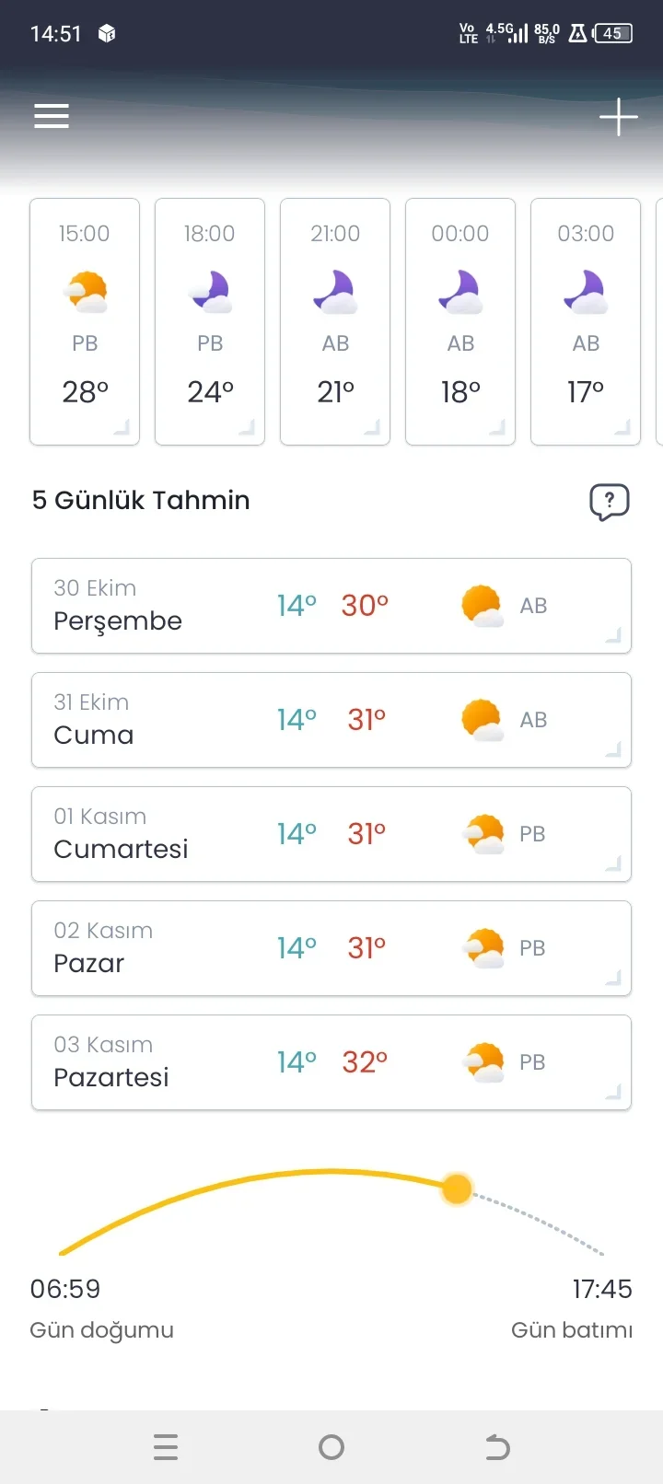Screen dimensions: 663x1484
Task: Tap the 18:00 cloudy moon icon
Action: coord(210,292)
